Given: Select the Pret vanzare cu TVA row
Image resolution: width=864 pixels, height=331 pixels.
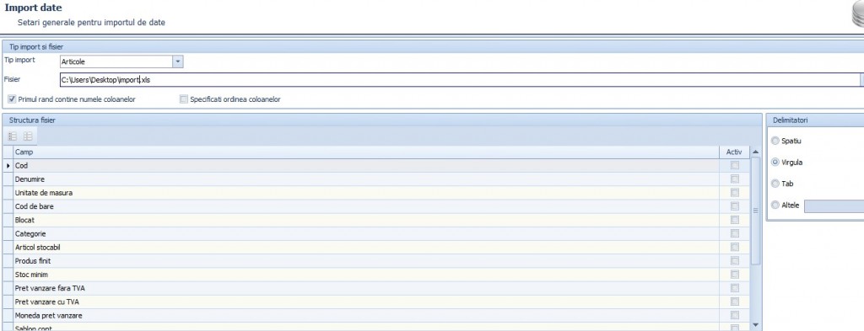Looking at the screenshot, I should click(x=366, y=302).
